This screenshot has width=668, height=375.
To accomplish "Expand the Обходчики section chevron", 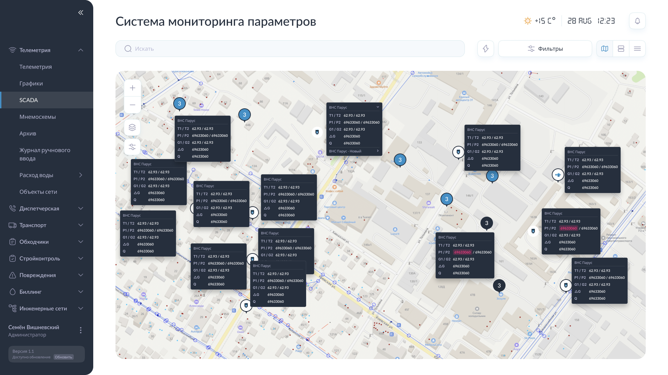I will click(x=81, y=242).
